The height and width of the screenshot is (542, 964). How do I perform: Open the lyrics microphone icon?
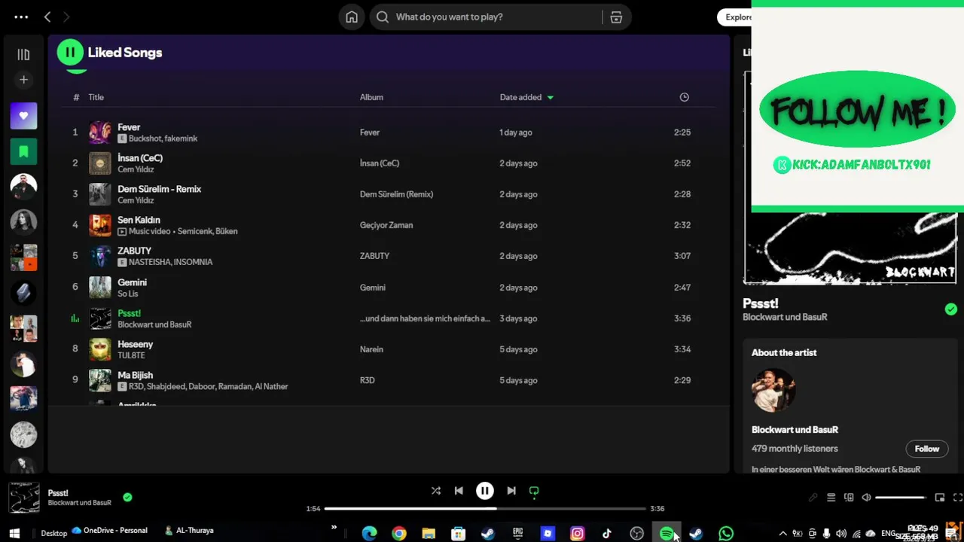click(813, 498)
